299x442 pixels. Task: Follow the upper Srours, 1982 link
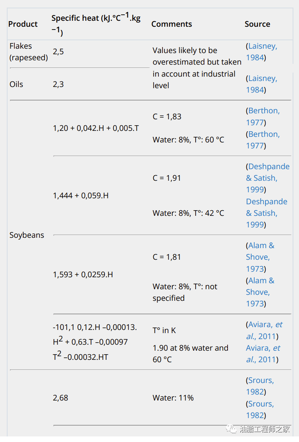coord(260,386)
